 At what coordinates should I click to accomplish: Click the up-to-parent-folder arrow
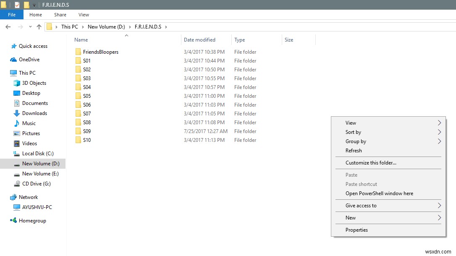(x=39, y=26)
